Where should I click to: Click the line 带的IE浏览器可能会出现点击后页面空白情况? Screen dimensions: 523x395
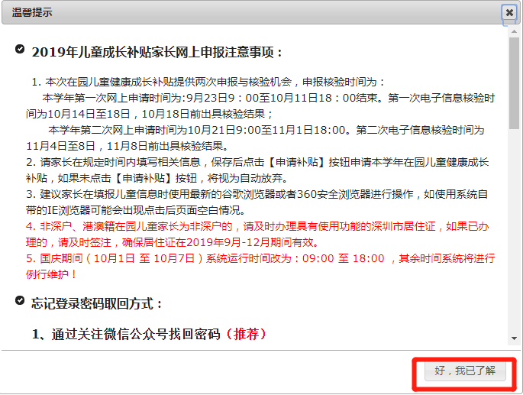136,210
